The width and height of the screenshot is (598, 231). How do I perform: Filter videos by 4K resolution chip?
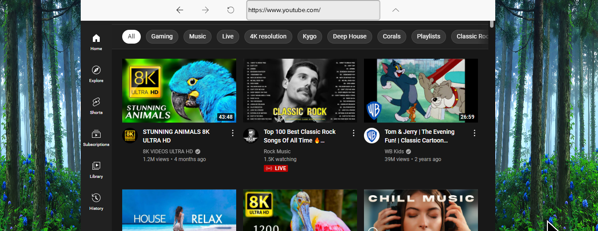(x=268, y=37)
